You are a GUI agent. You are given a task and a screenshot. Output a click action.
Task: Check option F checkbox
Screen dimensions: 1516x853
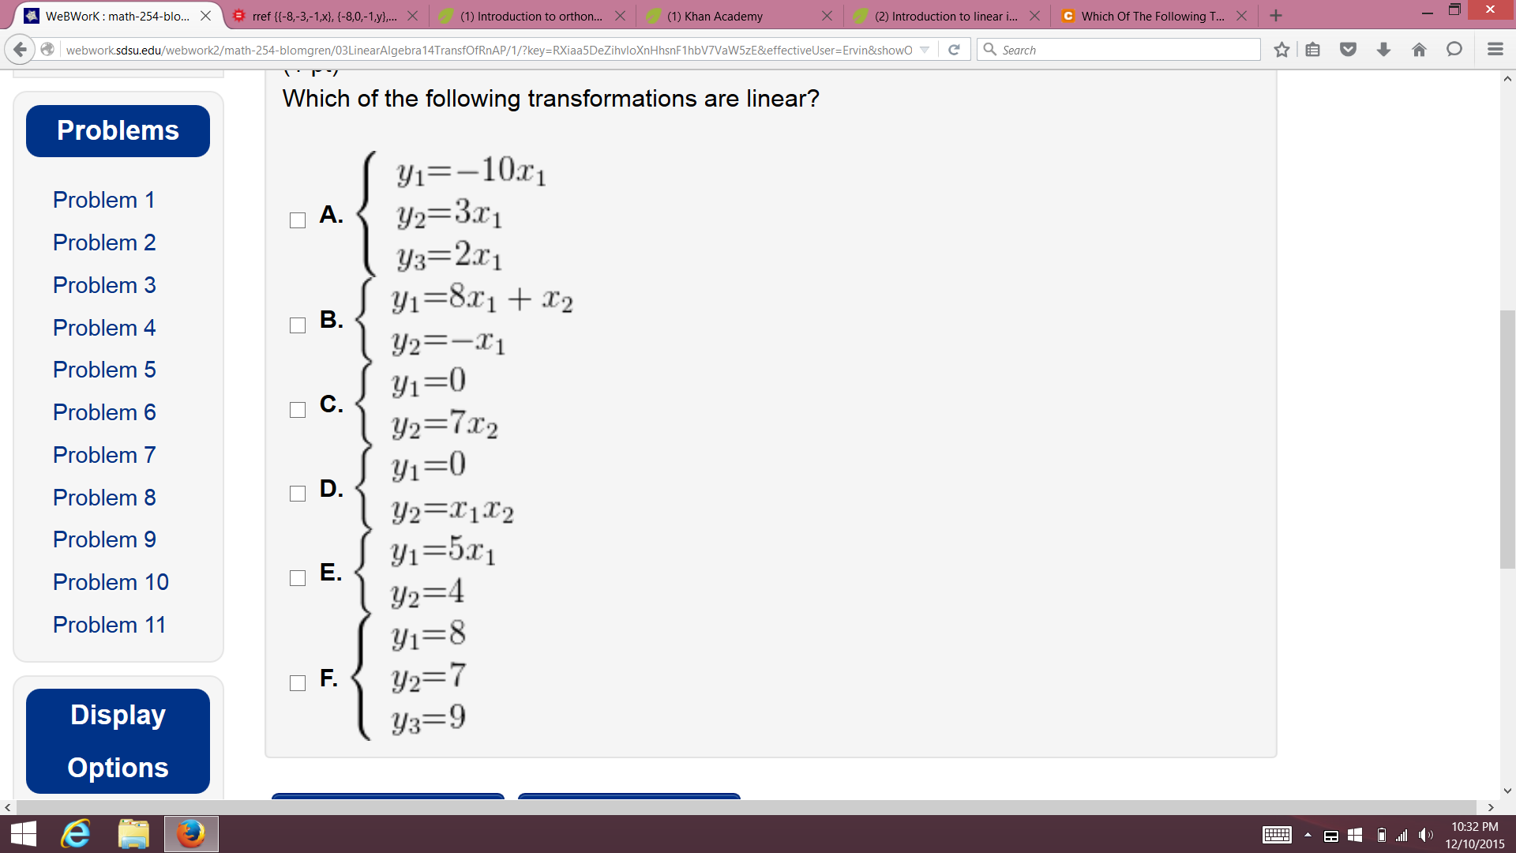[x=298, y=683]
